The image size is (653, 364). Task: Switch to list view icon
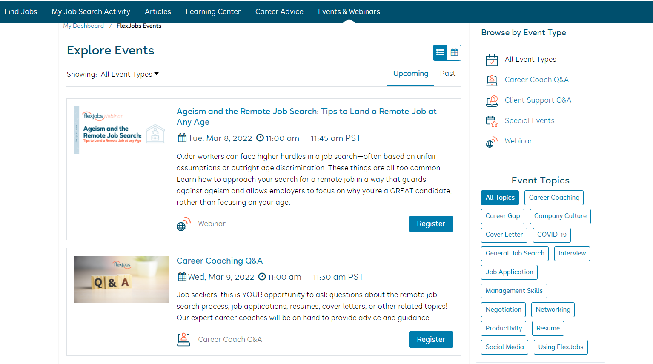[x=440, y=52]
